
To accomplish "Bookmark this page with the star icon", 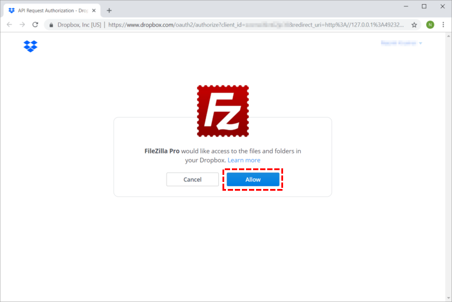I will point(414,25).
